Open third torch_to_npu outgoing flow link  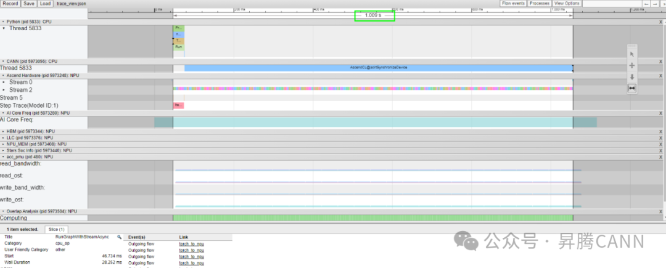(x=192, y=256)
